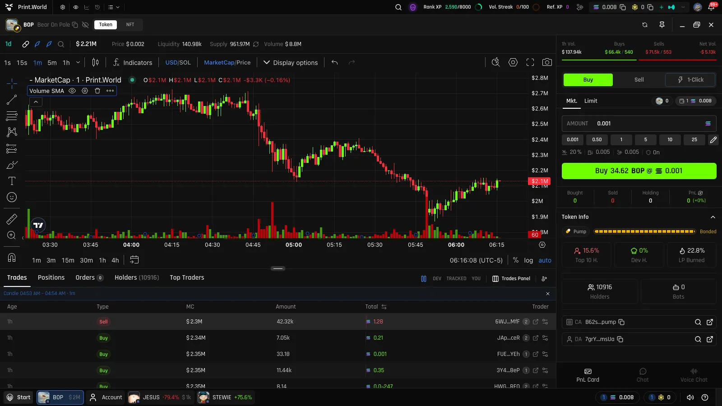
Task: Toggle TRACKED trades filter
Action: pos(456,279)
